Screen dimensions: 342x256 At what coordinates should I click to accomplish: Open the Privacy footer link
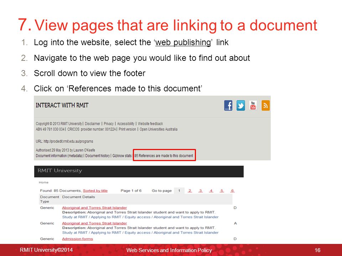pos(109,124)
